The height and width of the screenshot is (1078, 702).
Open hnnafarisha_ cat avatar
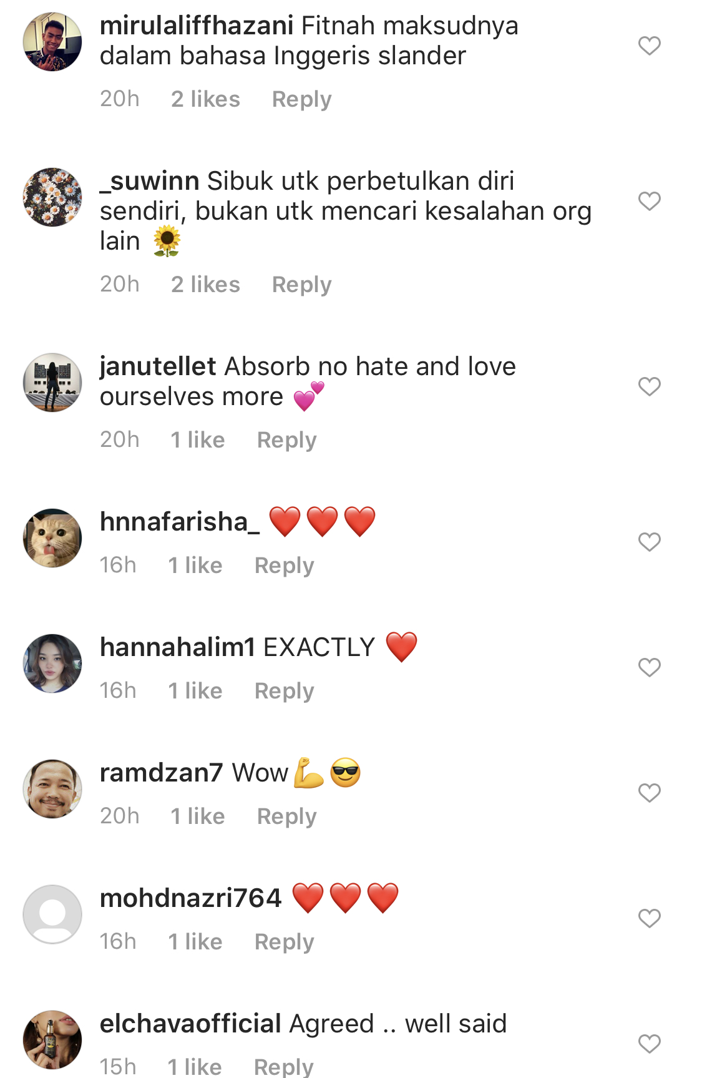pos(52,538)
